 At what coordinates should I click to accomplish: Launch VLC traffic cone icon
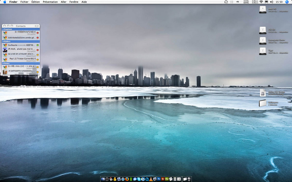tap(151, 179)
